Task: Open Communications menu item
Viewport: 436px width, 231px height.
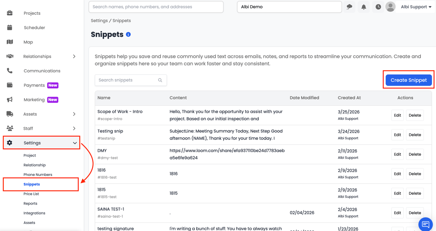Action: (x=42, y=71)
